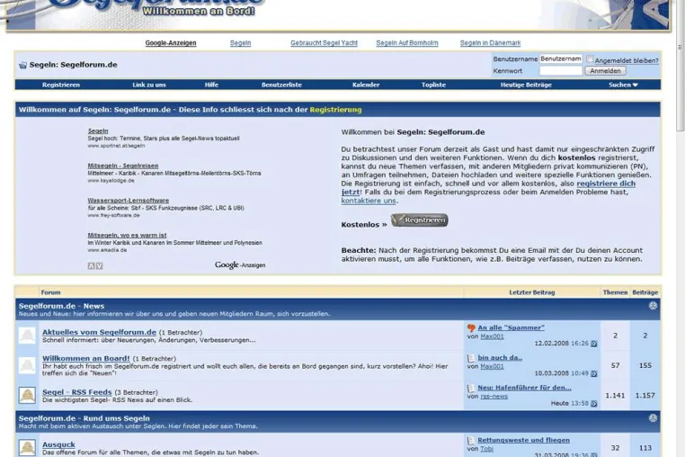The height and width of the screenshot is (457, 685).
Task: Focus the Kennwort password field
Action: coord(560,71)
